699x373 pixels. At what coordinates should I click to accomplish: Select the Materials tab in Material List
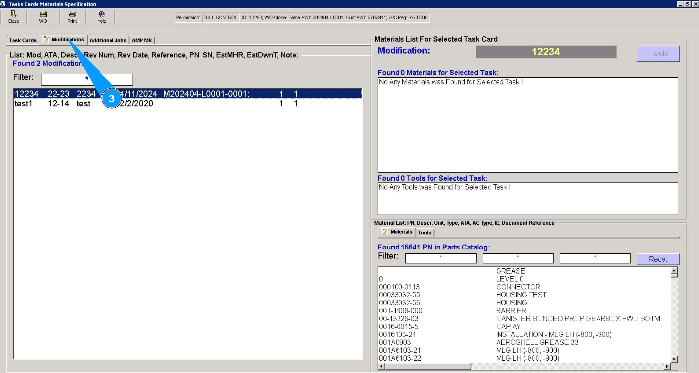tap(397, 232)
